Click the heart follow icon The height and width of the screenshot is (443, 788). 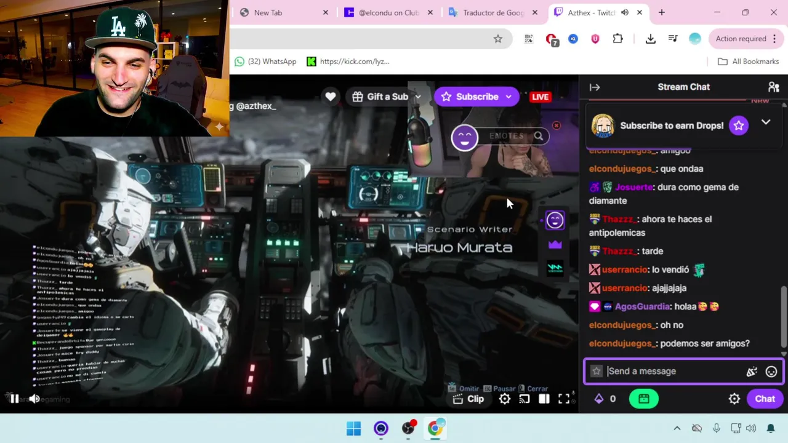(x=331, y=97)
